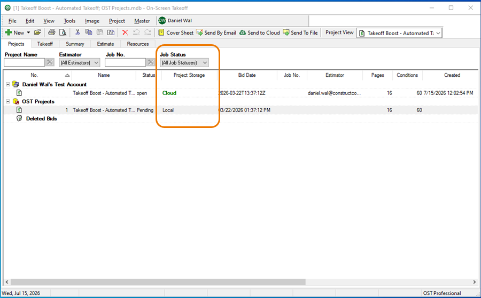
Task: Sort by the Job No. column header
Action: tap(292, 75)
